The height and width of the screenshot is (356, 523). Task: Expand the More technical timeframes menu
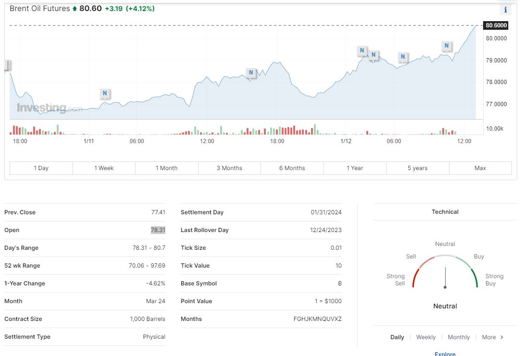coord(493,337)
